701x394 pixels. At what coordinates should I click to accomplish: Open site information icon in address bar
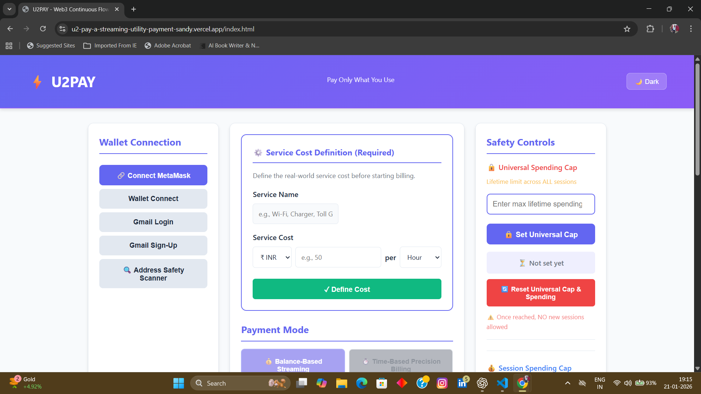[62, 29]
